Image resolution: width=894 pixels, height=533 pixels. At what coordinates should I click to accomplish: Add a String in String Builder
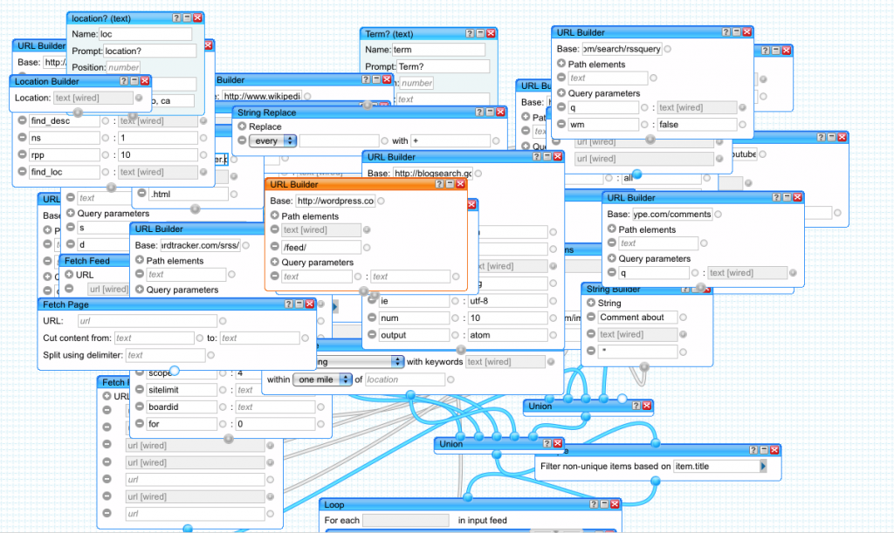click(590, 303)
